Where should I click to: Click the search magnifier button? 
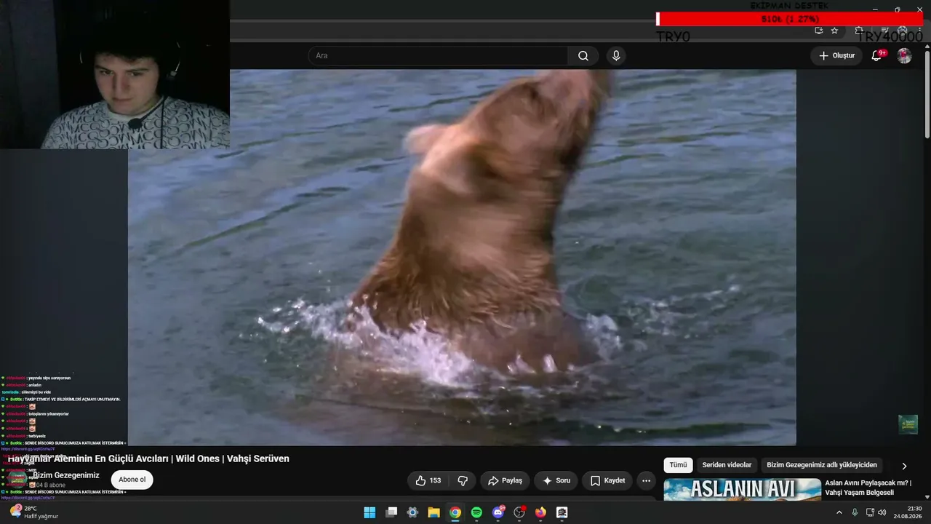[583, 56]
